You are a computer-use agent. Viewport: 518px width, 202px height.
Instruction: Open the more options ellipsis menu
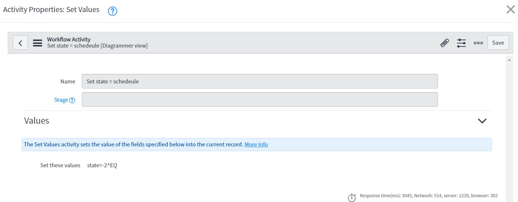tap(478, 43)
